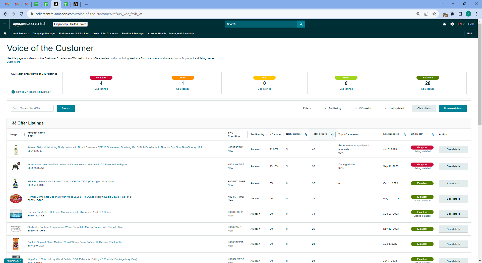The width and height of the screenshot is (482, 263).
Task: Sort by Total orders down arrow
Action: point(332,134)
